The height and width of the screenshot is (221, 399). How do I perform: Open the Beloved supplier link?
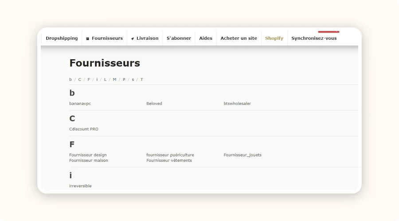[x=154, y=103]
